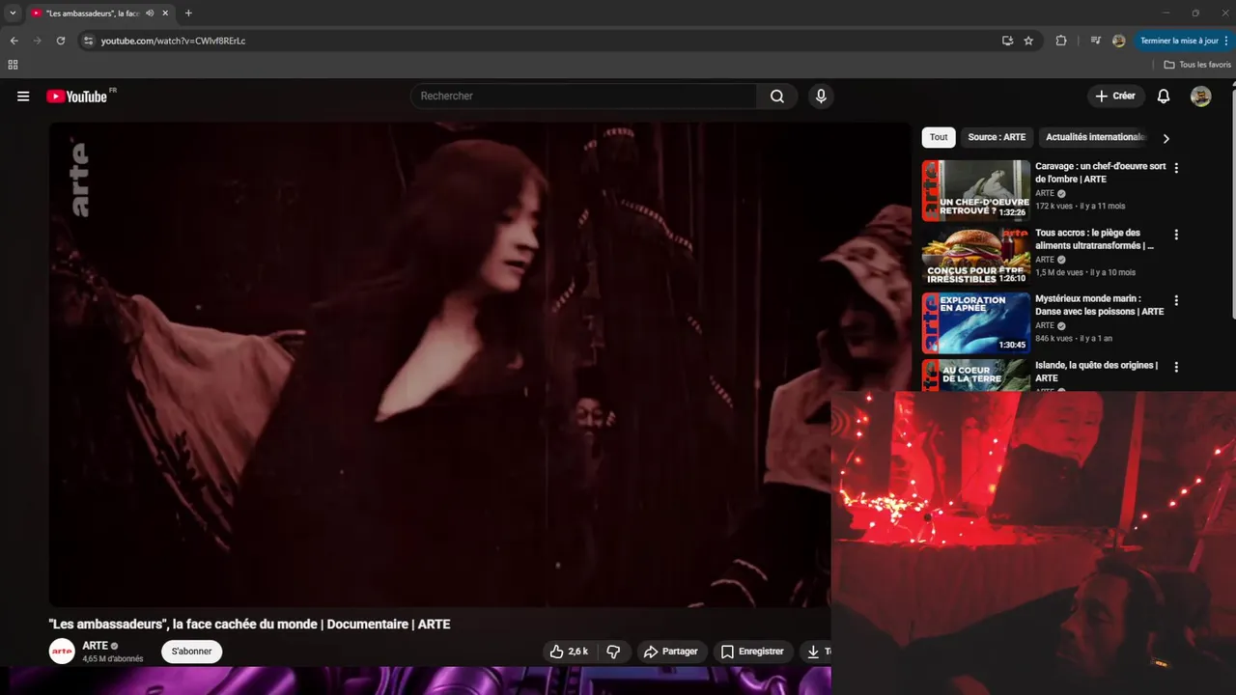This screenshot has width=1236, height=695.
Task: Switch to the Les ambassadeurs browser tab
Action: [93, 14]
